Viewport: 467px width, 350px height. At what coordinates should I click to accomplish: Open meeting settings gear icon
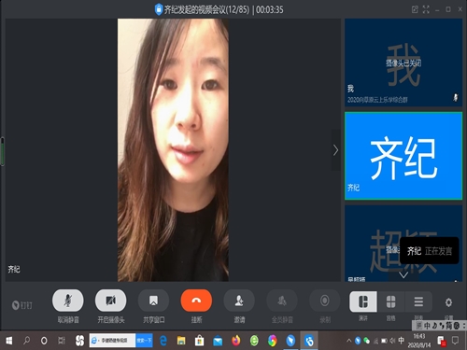click(448, 302)
